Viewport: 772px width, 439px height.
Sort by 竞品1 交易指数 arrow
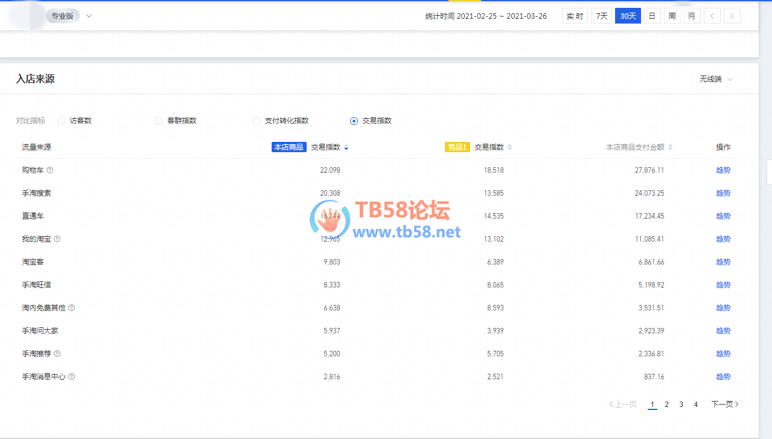(509, 147)
